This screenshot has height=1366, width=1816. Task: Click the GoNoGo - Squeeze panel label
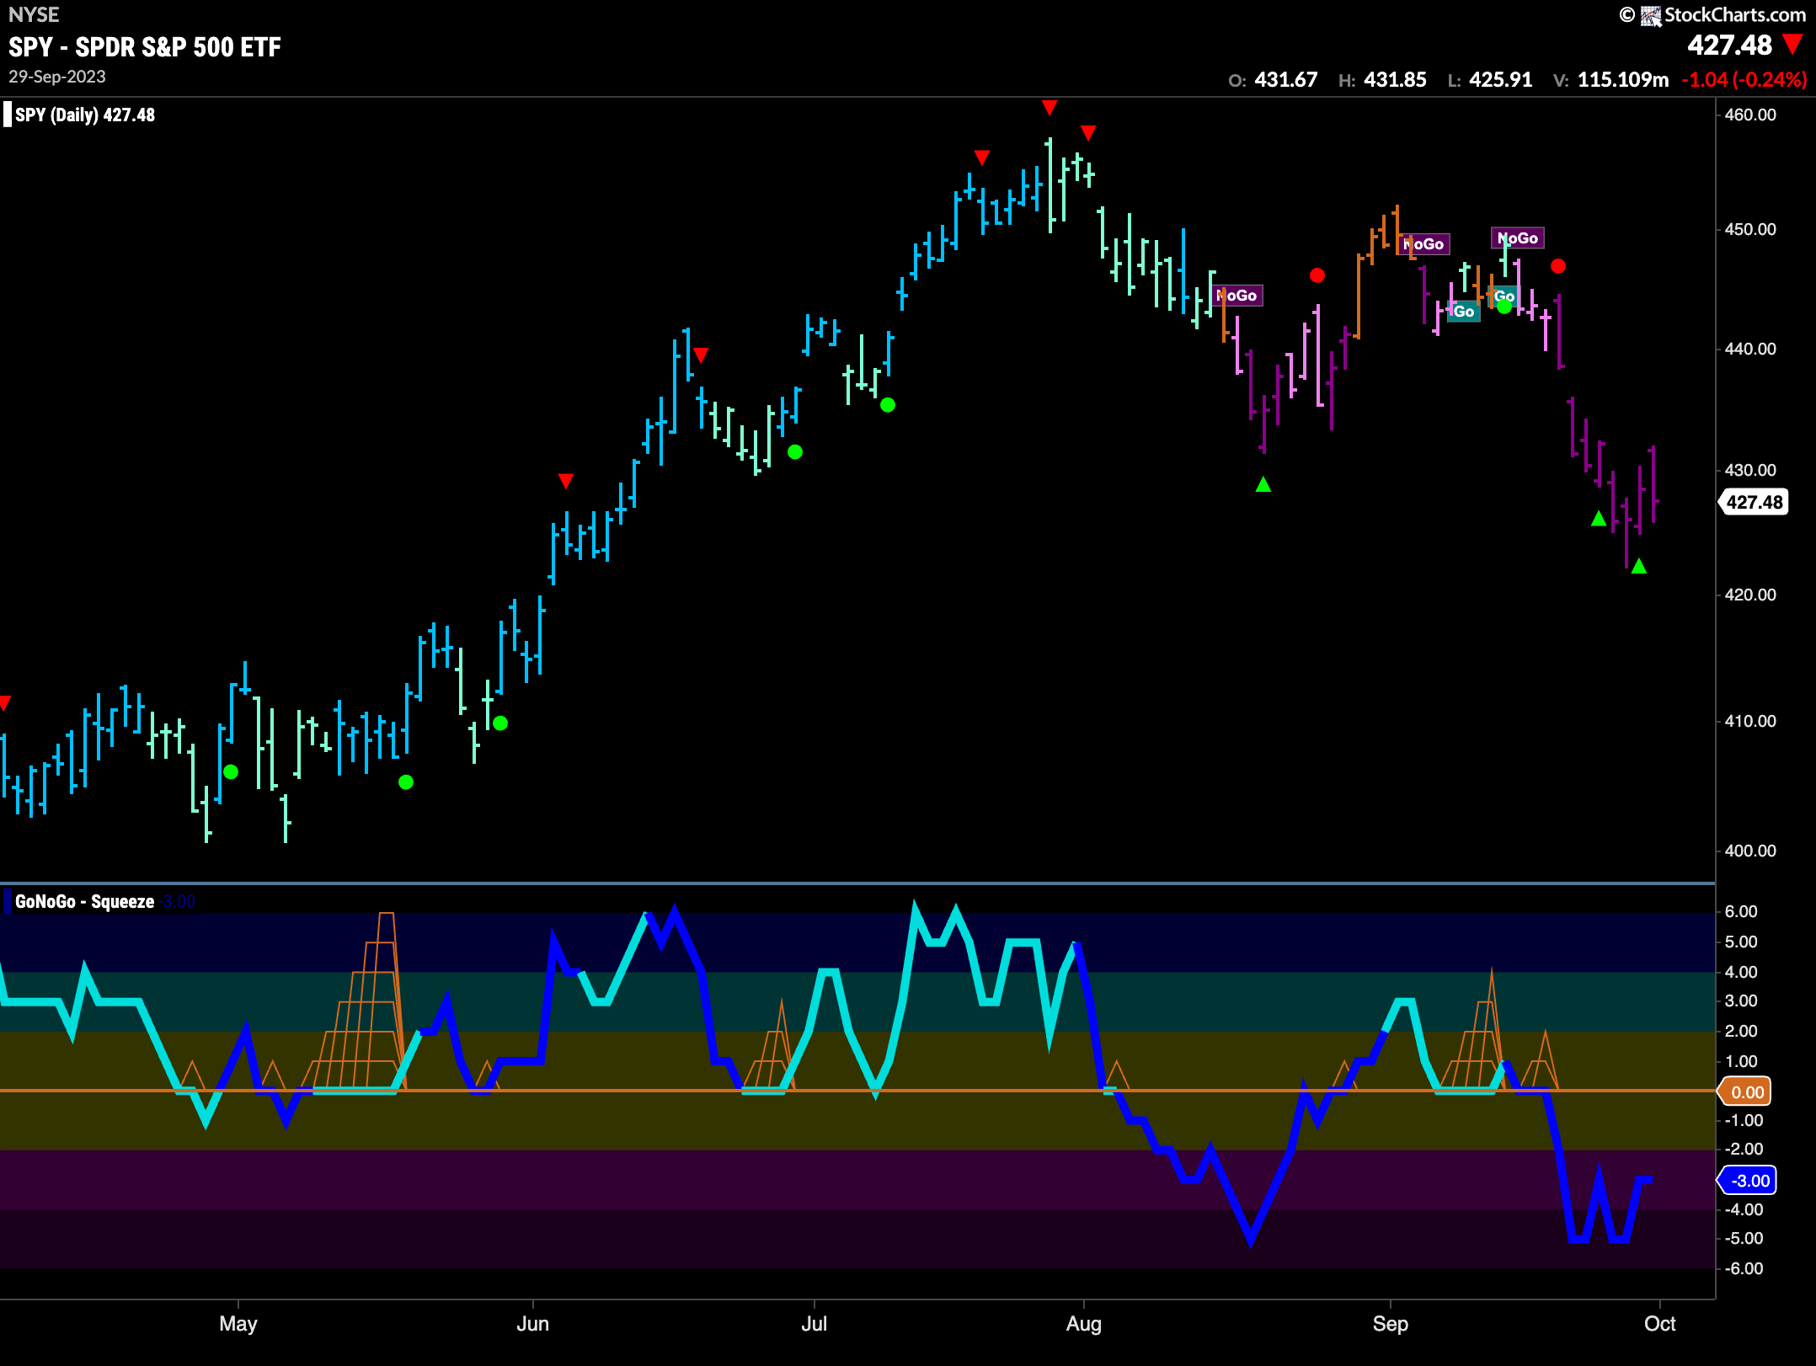coord(84,901)
